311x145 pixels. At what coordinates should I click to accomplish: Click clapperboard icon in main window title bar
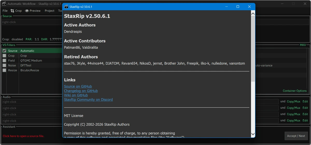coord(4,4)
